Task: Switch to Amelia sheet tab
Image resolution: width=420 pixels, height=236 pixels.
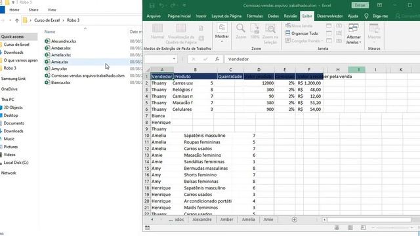Action: [248, 220]
